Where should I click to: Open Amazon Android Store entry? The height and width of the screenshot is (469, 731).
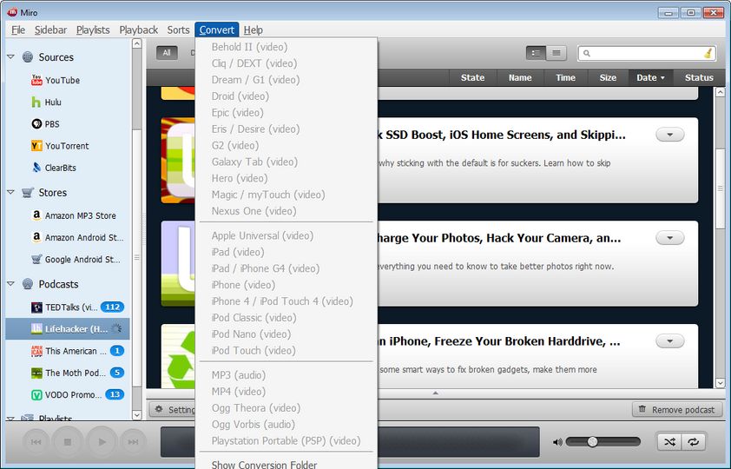point(77,237)
